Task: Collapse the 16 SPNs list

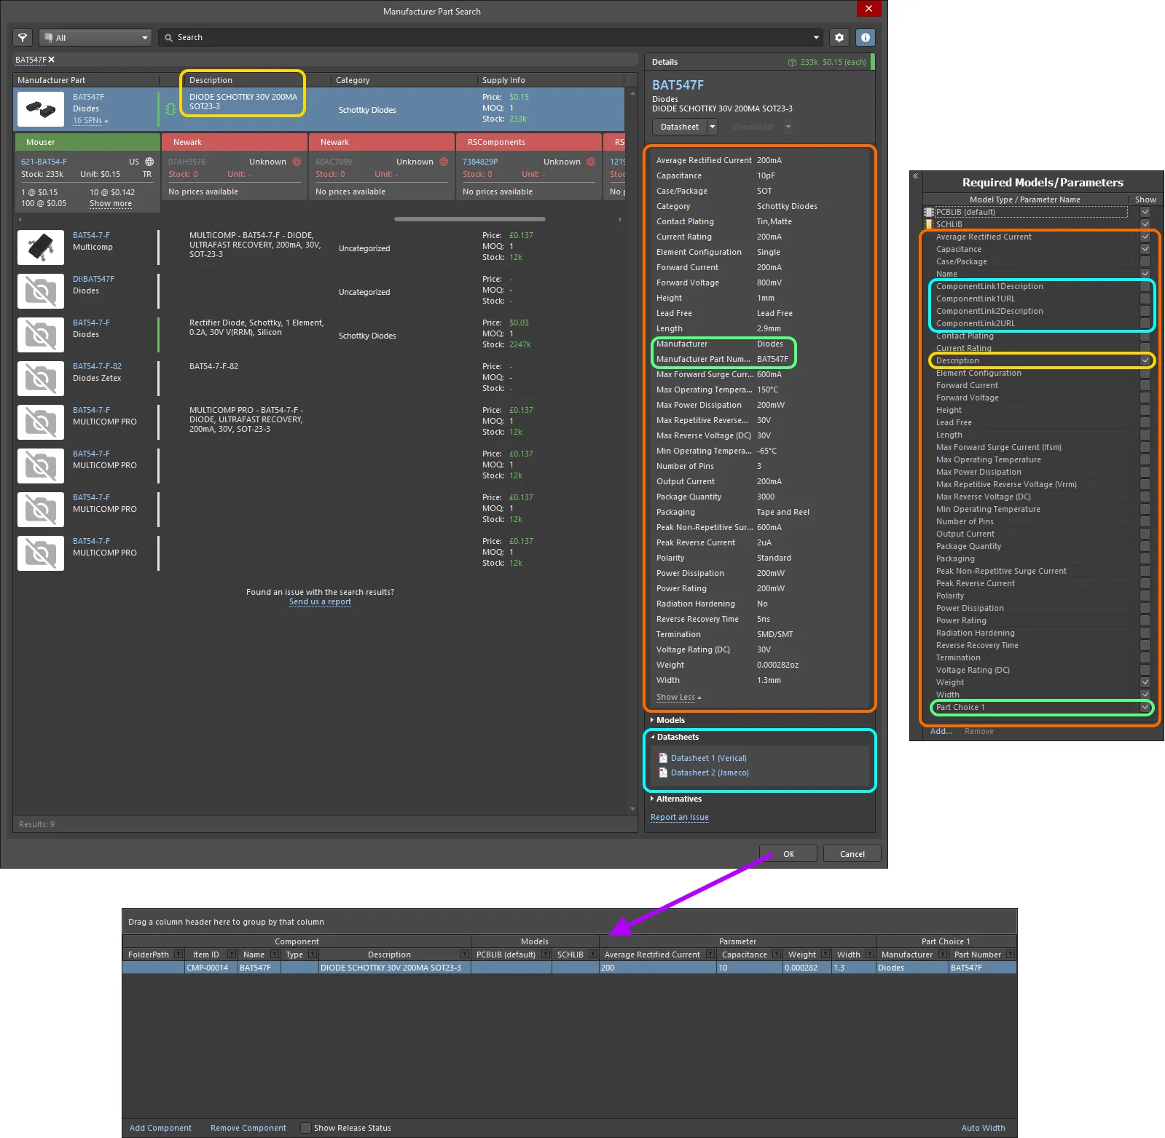Action: [90, 121]
